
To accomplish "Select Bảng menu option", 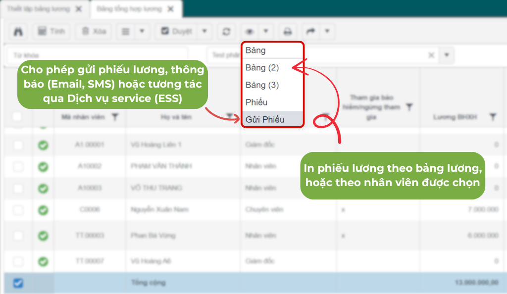I will [x=272, y=50].
